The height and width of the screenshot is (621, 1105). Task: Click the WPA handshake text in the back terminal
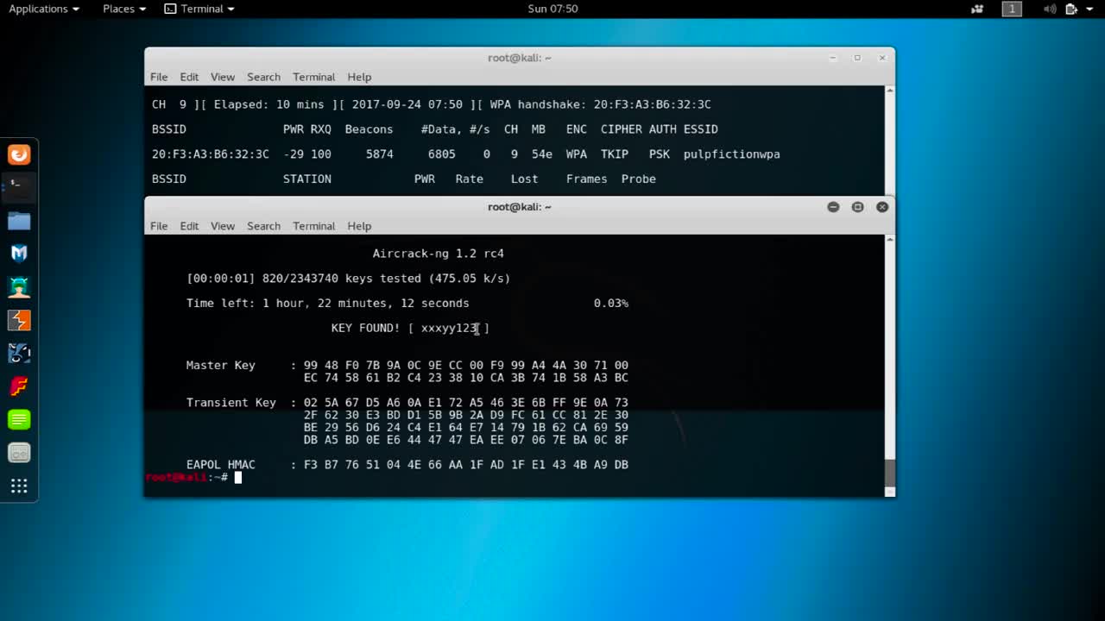pyautogui.click(x=600, y=104)
